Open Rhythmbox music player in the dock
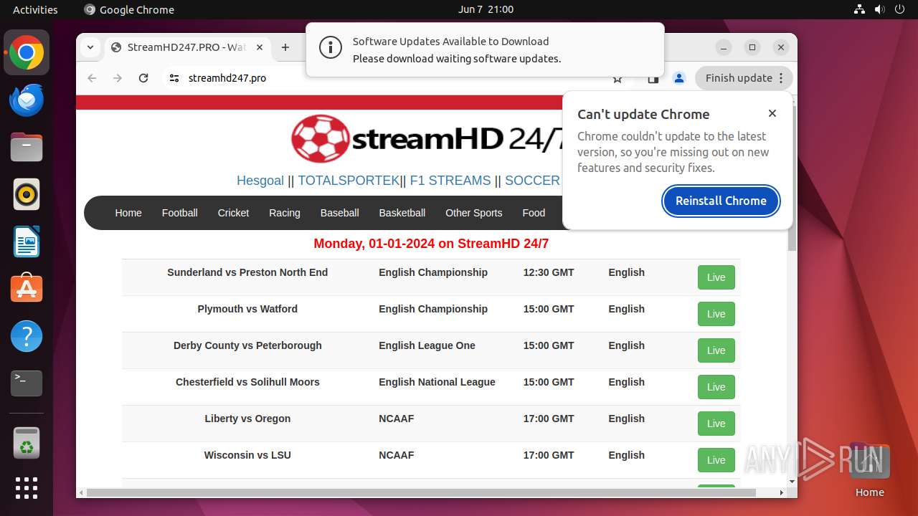Screen dimensions: 918x516 point(27,195)
